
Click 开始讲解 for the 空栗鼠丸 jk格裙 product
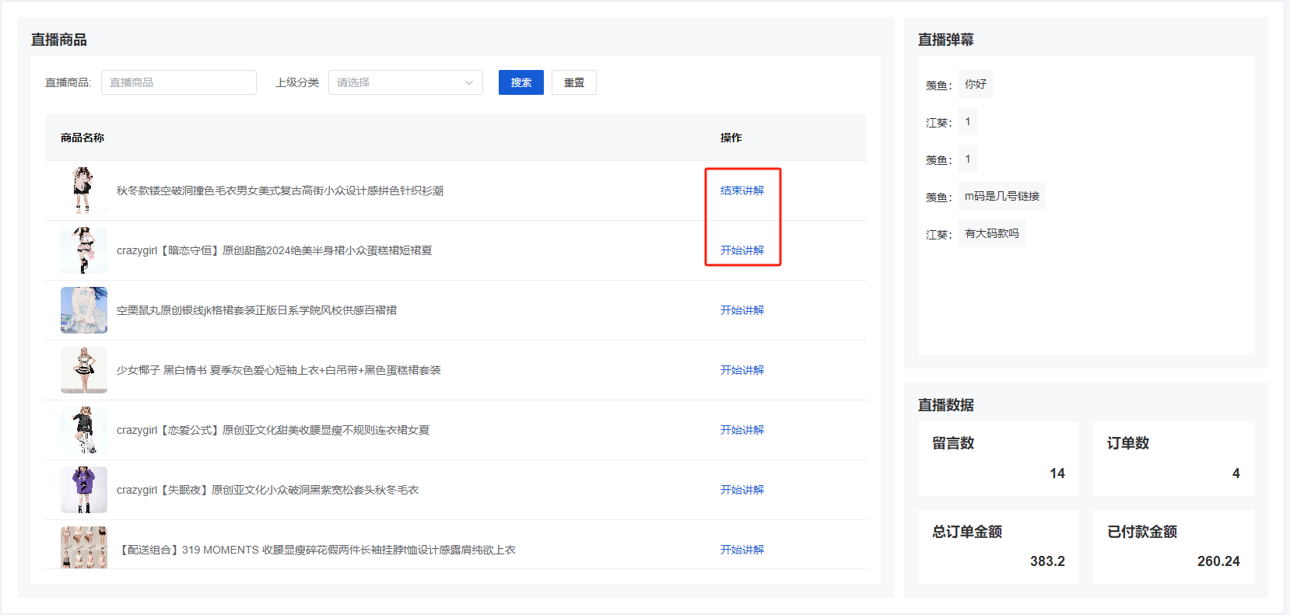(x=742, y=310)
